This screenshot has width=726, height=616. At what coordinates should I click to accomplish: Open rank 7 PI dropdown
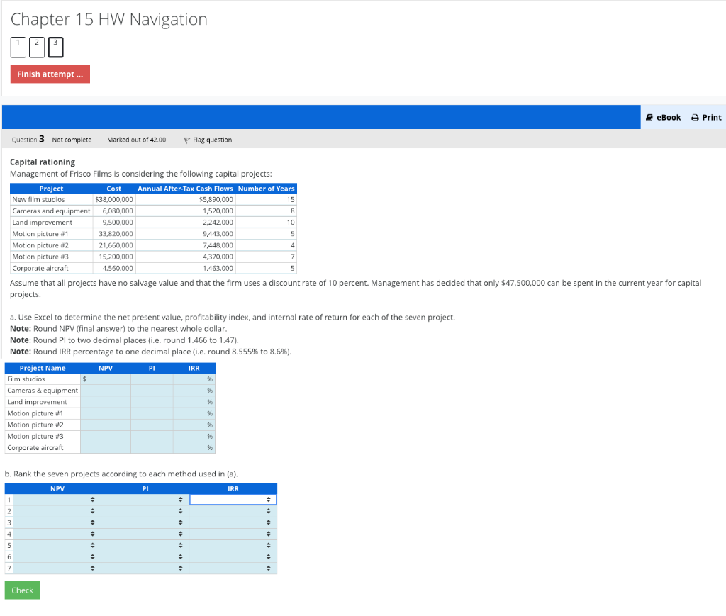coord(145,569)
